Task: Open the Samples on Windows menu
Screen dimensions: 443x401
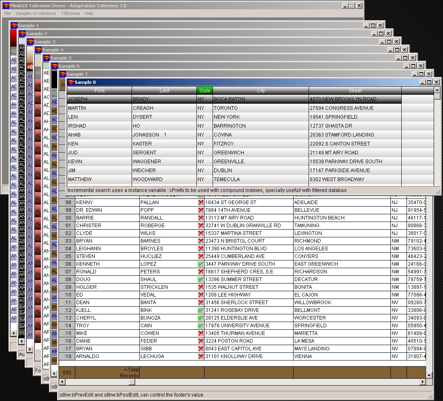Action: [x=36, y=13]
